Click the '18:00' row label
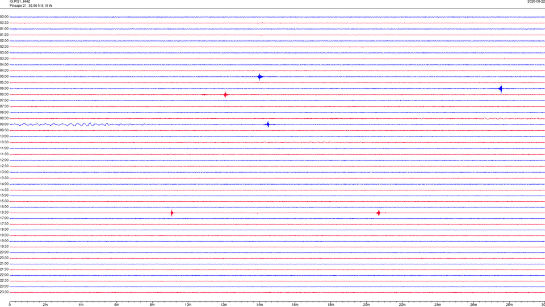Image resolution: width=545 pixels, height=307 pixels. pyautogui.click(x=4, y=230)
